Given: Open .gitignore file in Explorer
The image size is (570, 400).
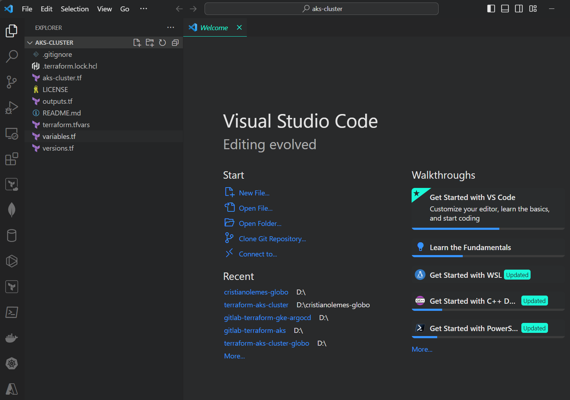Looking at the screenshot, I should point(104,54).
